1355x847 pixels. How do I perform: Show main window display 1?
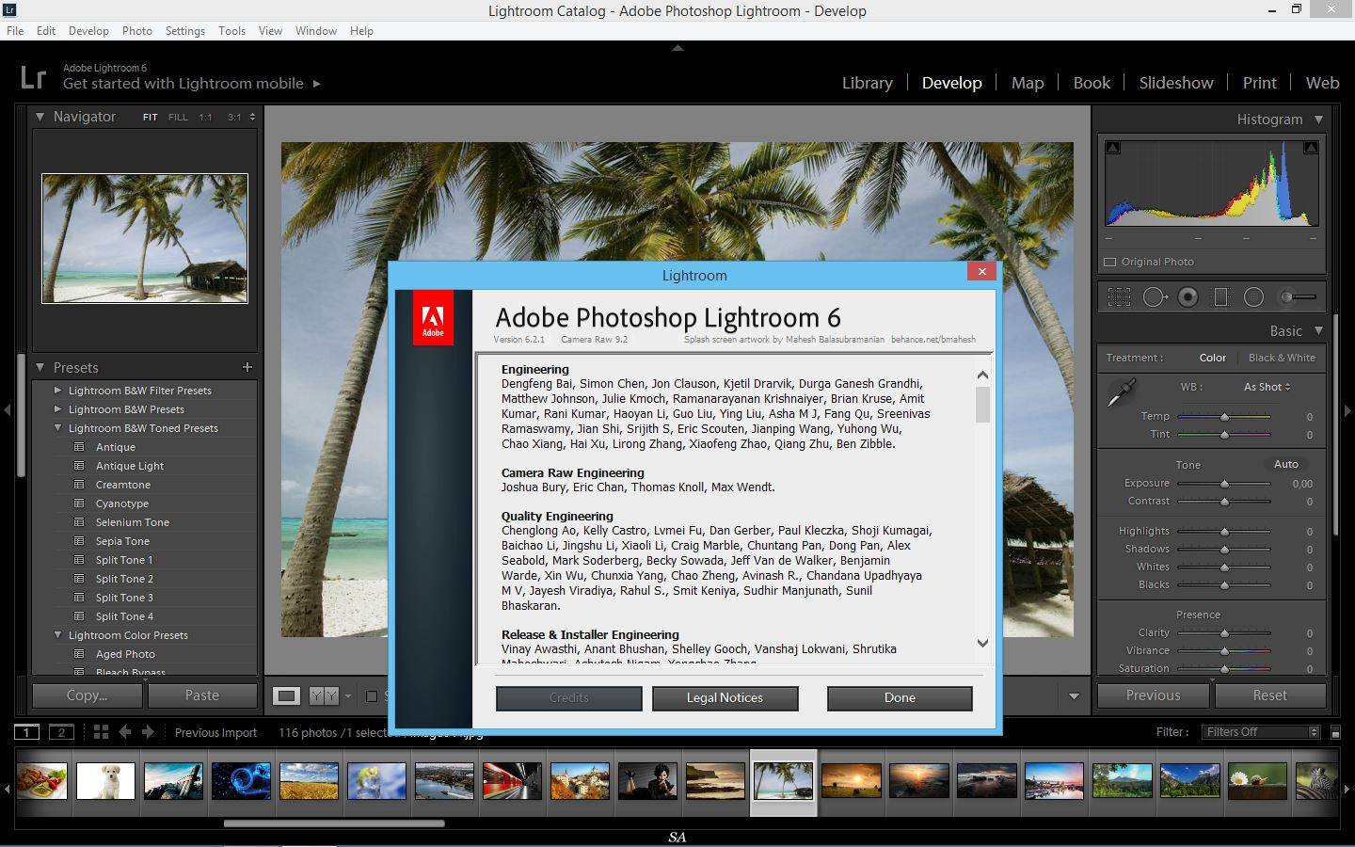click(26, 732)
